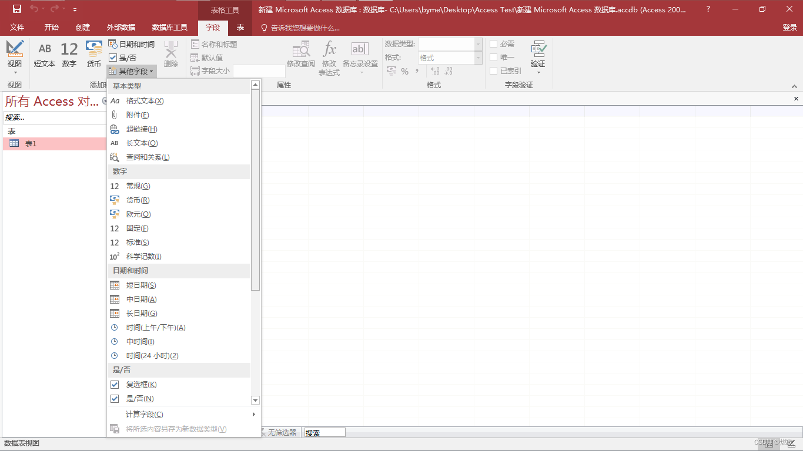This screenshot has width=803, height=451.
Task: Switch to the Table (表) tab
Action: point(240,28)
